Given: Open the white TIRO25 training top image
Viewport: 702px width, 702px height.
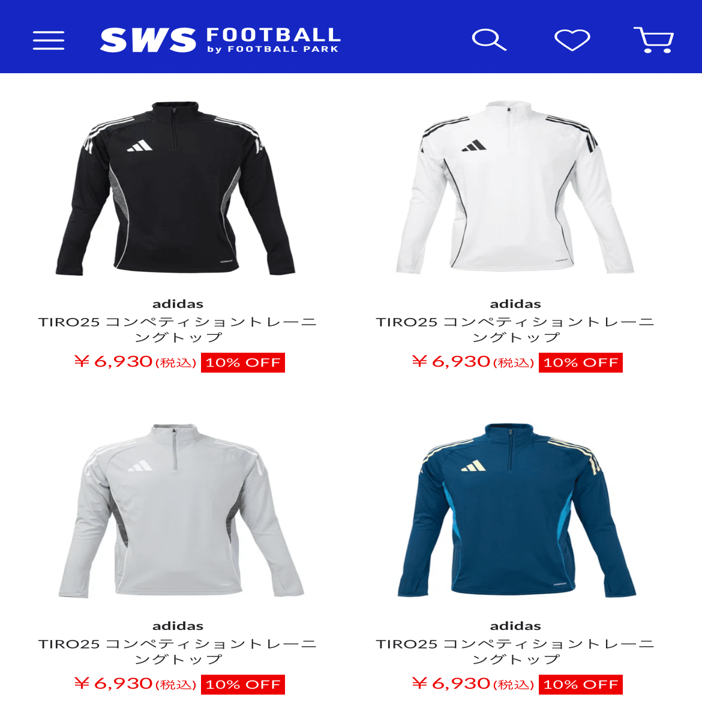Looking at the screenshot, I should point(515,187).
